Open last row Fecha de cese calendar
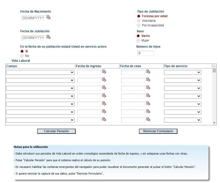This screenshot has width=220, height=183. click(x=148, y=119)
